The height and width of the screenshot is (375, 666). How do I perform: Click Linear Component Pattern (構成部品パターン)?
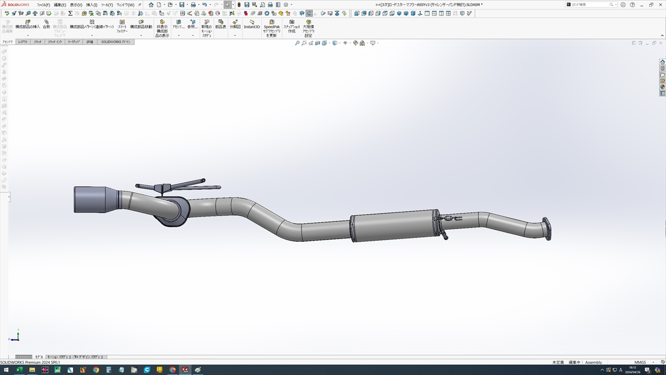[x=92, y=24]
